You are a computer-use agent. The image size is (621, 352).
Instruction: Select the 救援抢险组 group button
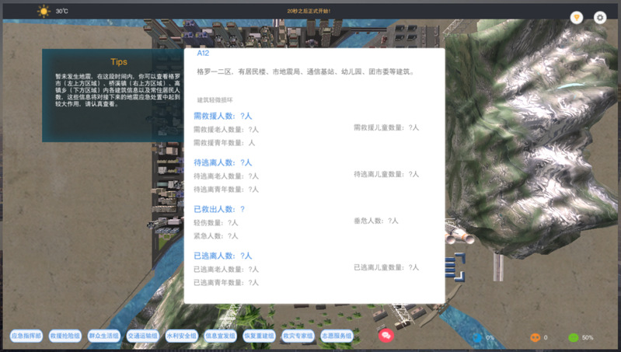pyautogui.click(x=65, y=336)
